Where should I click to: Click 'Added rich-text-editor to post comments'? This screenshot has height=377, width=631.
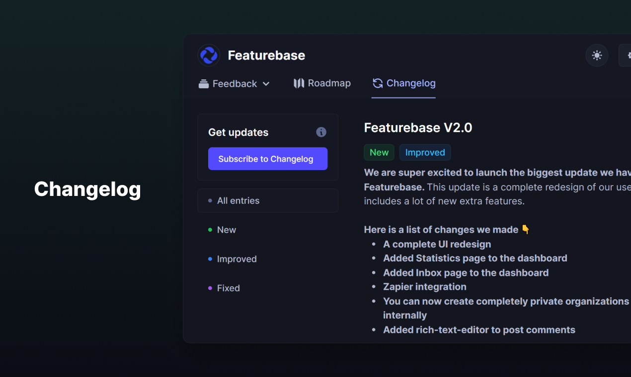[x=479, y=330]
